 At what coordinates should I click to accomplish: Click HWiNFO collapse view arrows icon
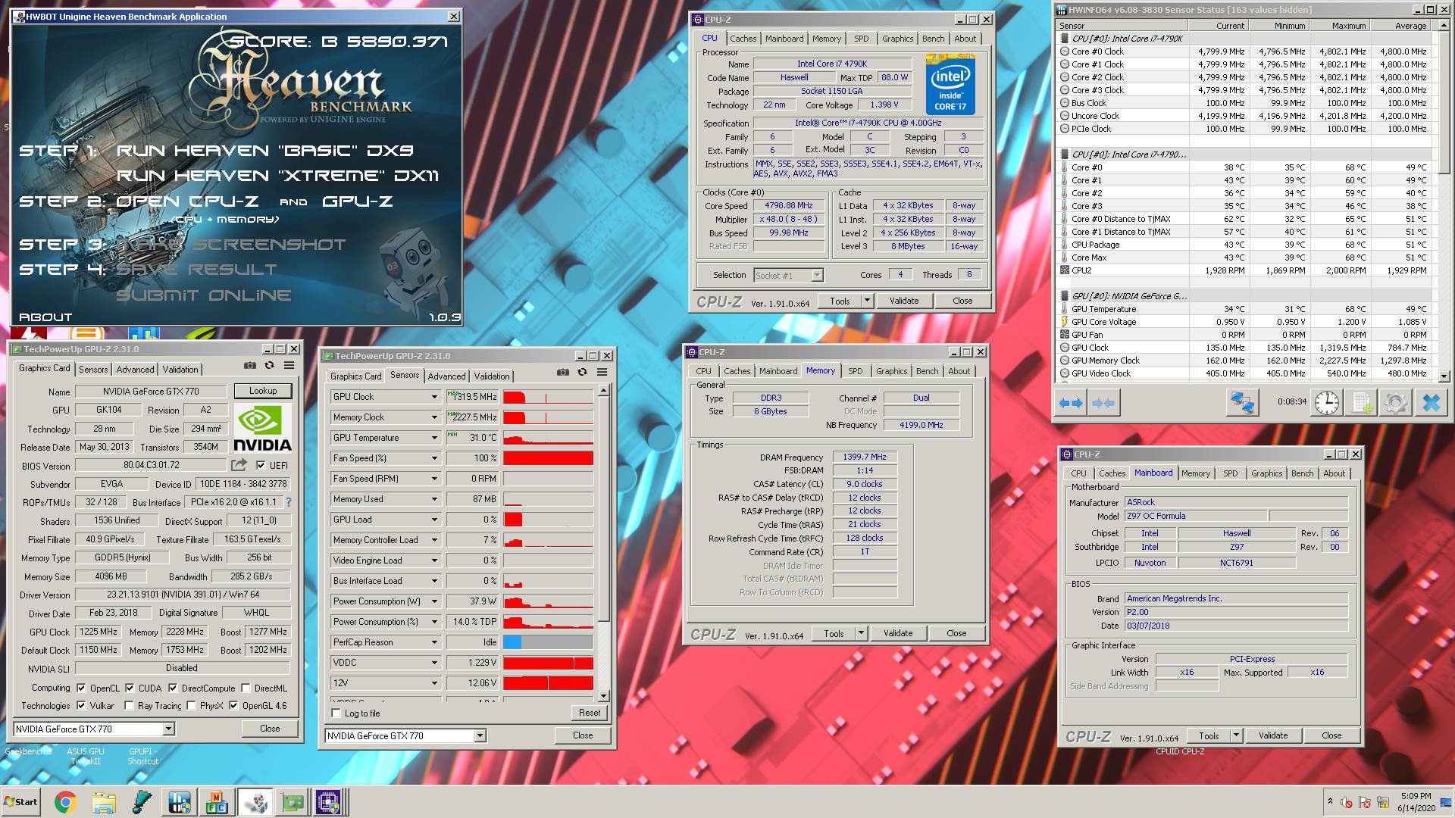pos(1103,403)
